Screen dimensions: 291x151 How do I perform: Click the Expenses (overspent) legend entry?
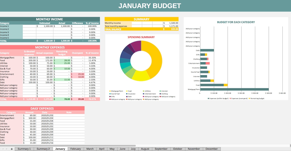(x=238, y=98)
